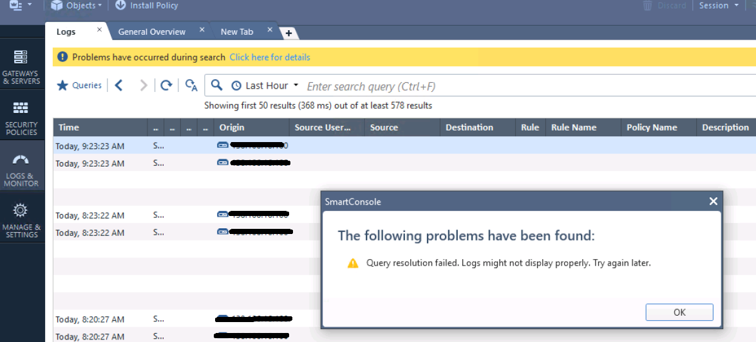Click the yellow warning triangle in dialog

pos(353,263)
